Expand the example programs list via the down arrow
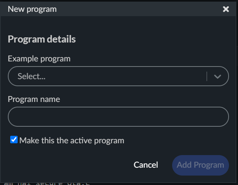Viewport: 238px width, 185px height. click(x=218, y=76)
